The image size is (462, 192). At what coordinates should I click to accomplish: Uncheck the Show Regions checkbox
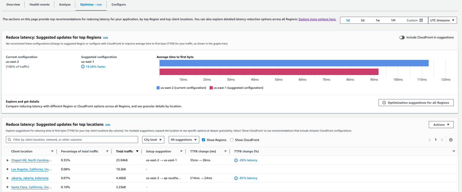tap(203, 140)
